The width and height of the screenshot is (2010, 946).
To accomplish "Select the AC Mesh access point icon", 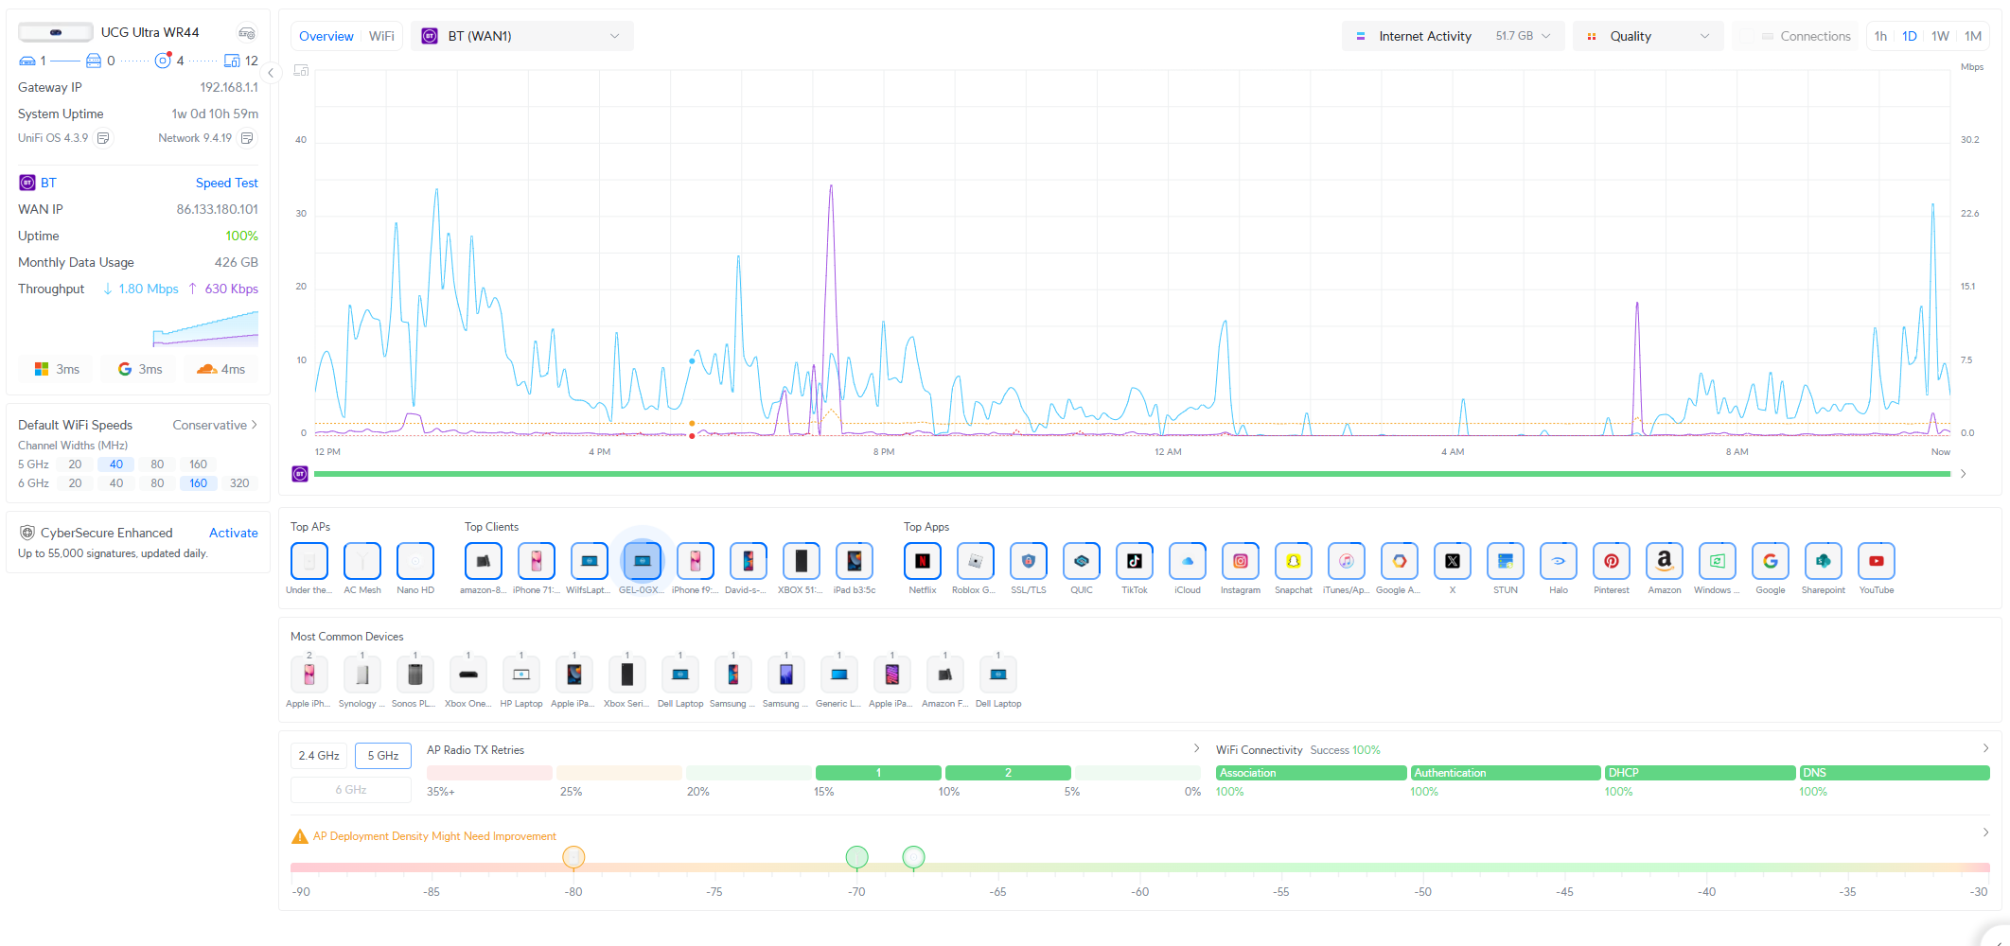I will (361, 562).
